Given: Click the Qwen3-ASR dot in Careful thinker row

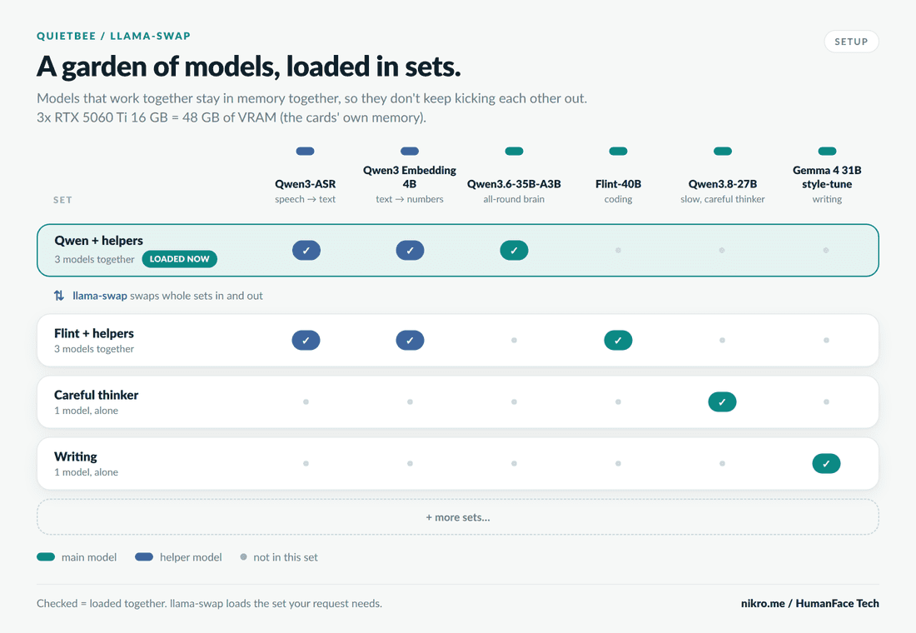Looking at the screenshot, I should point(306,402).
